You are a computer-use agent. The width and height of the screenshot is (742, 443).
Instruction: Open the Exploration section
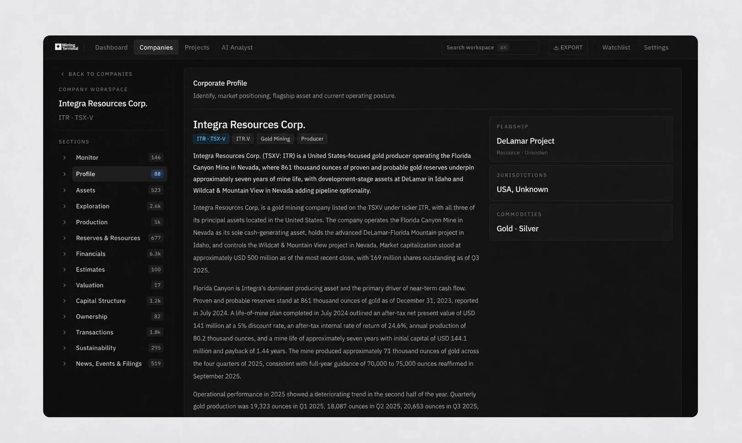[x=119, y=206]
